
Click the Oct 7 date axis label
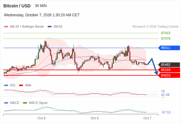148,118
